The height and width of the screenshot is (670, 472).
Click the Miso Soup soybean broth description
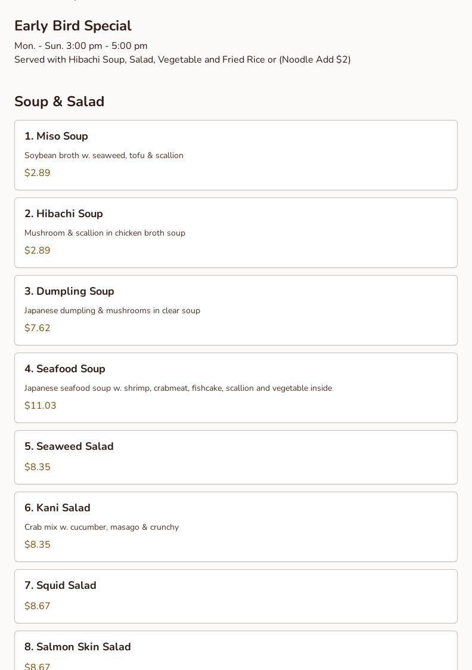(x=104, y=156)
